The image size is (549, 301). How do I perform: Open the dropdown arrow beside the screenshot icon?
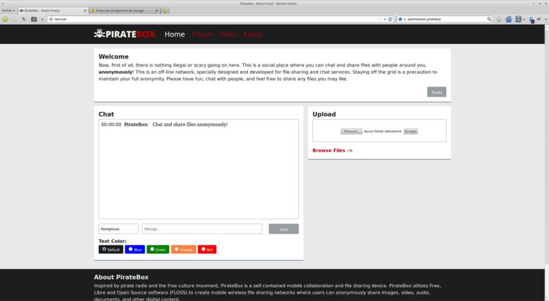(42, 19)
